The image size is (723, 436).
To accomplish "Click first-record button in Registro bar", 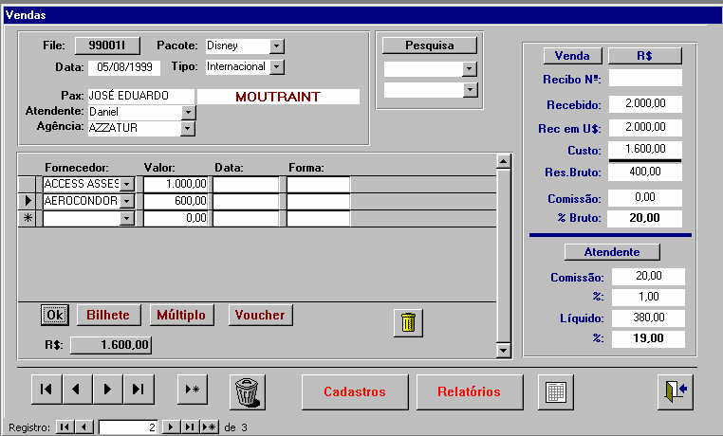I will [65, 427].
